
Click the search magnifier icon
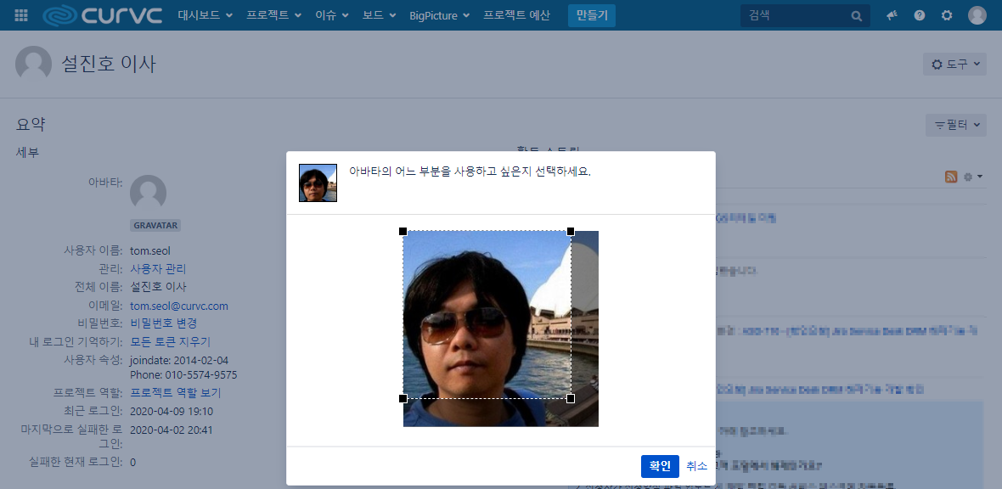point(857,16)
